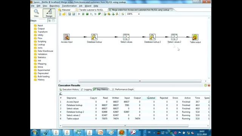This screenshot has height=136, width=242.
Task: Expand the Transform steps folder
Action: click(41, 32)
